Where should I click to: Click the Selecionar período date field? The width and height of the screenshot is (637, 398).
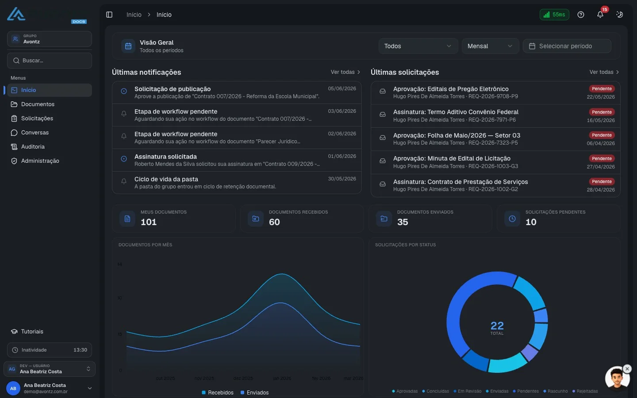(x=567, y=46)
